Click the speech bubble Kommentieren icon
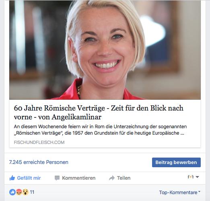Image resolution: width=210 pixels, height=201 pixels. tap(57, 178)
